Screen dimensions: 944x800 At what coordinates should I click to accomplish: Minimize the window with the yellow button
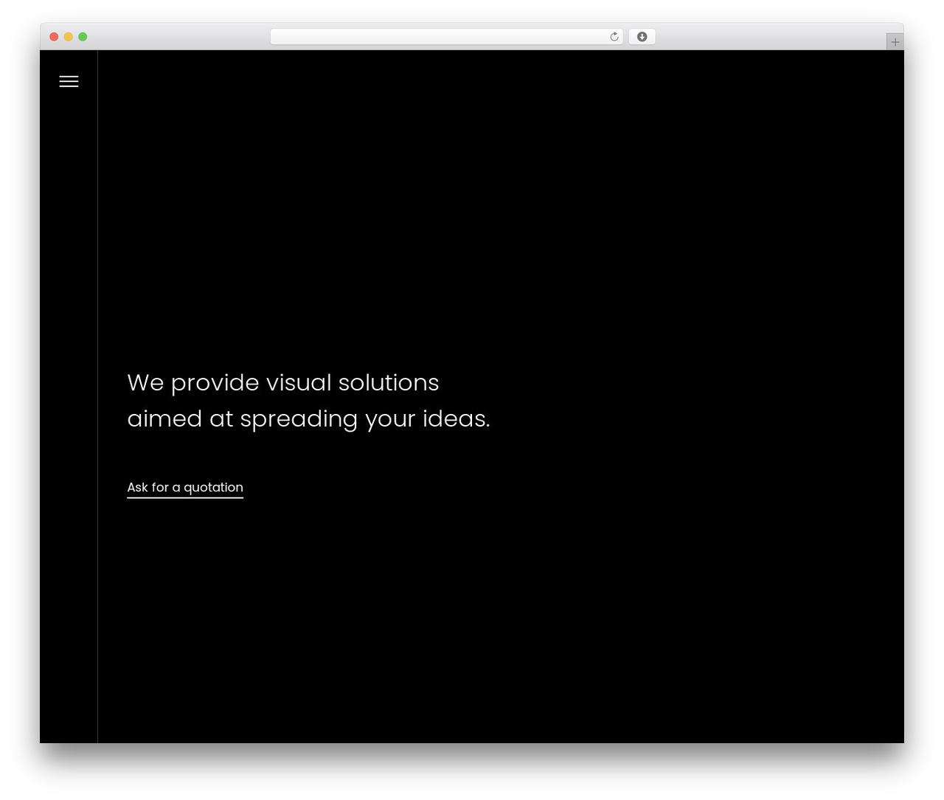[x=69, y=37]
